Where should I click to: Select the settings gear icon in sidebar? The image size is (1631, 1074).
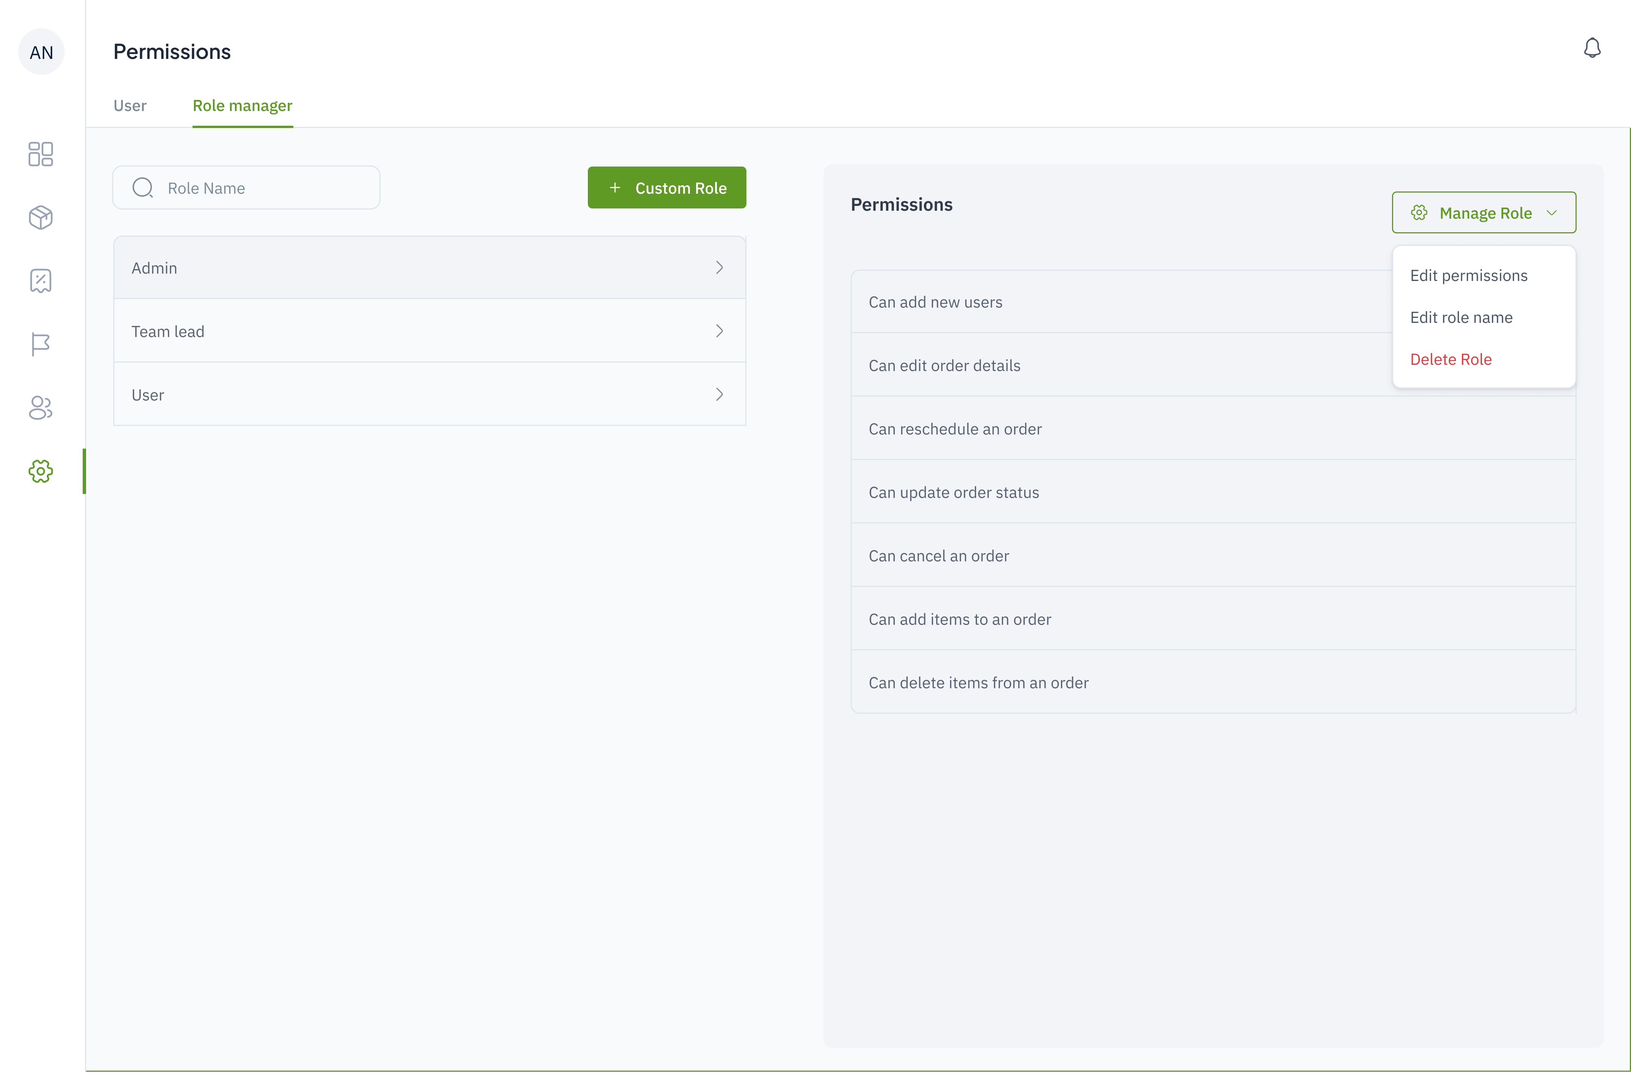click(x=40, y=471)
